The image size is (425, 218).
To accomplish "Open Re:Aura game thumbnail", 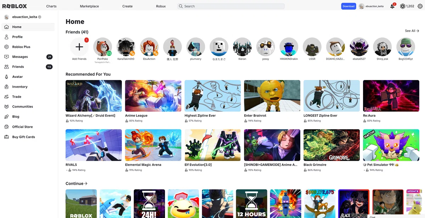I will [x=391, y=96].
